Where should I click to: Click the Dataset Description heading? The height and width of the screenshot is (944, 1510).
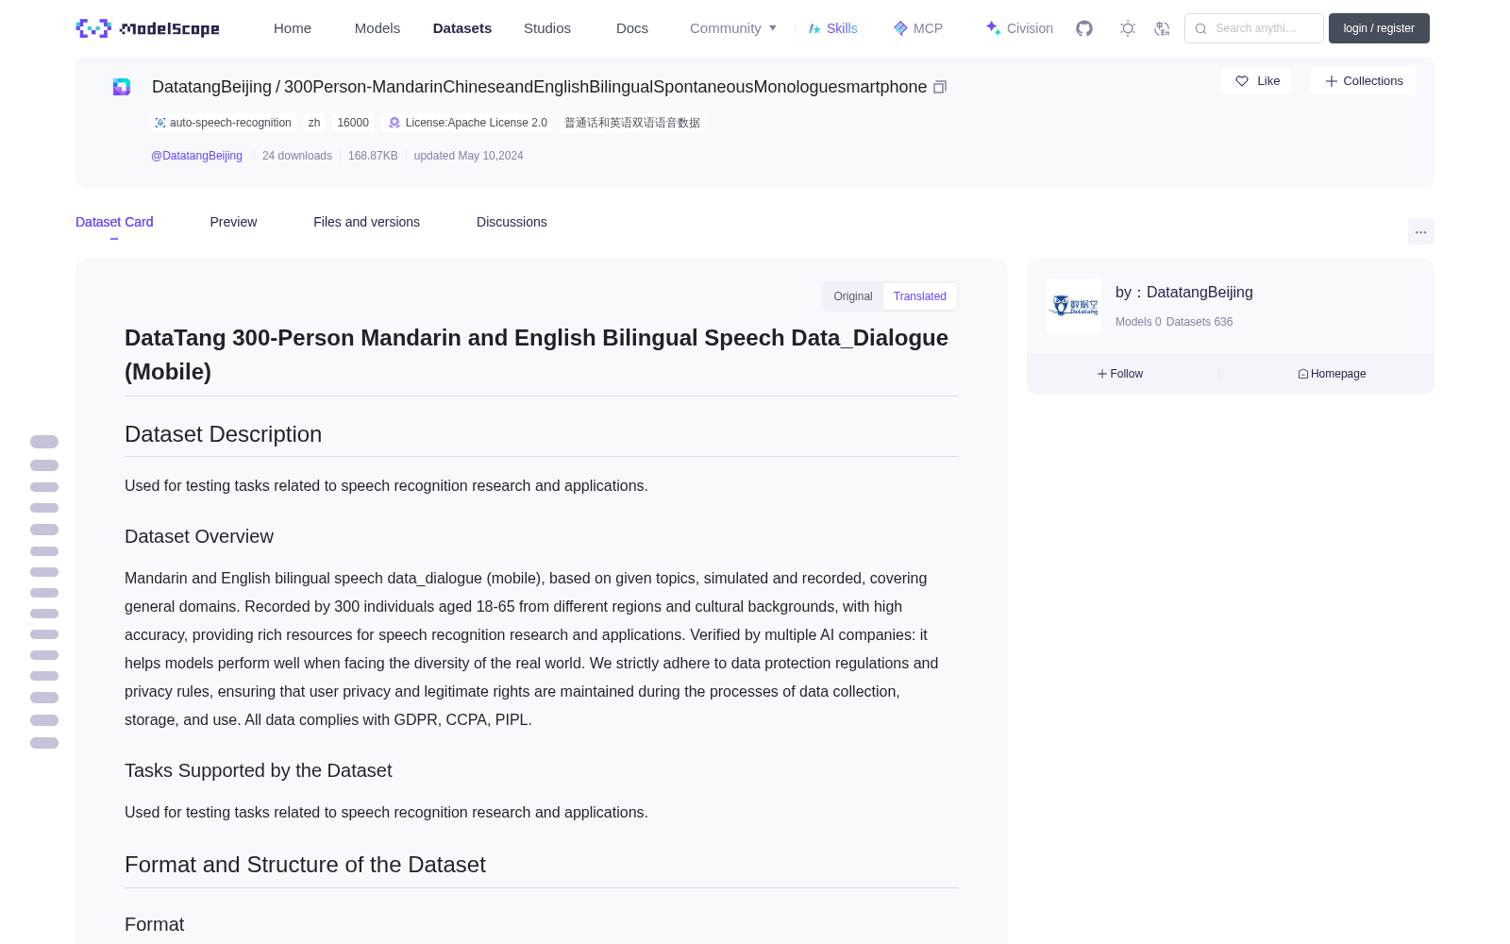click(223, 434)
